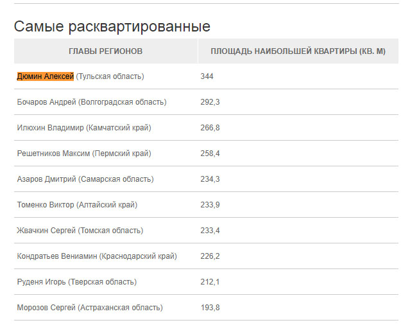Click Жвачкин Сергей (Томская область)
This screenshot has width=401, height=325.
click(x=80, y=231)
